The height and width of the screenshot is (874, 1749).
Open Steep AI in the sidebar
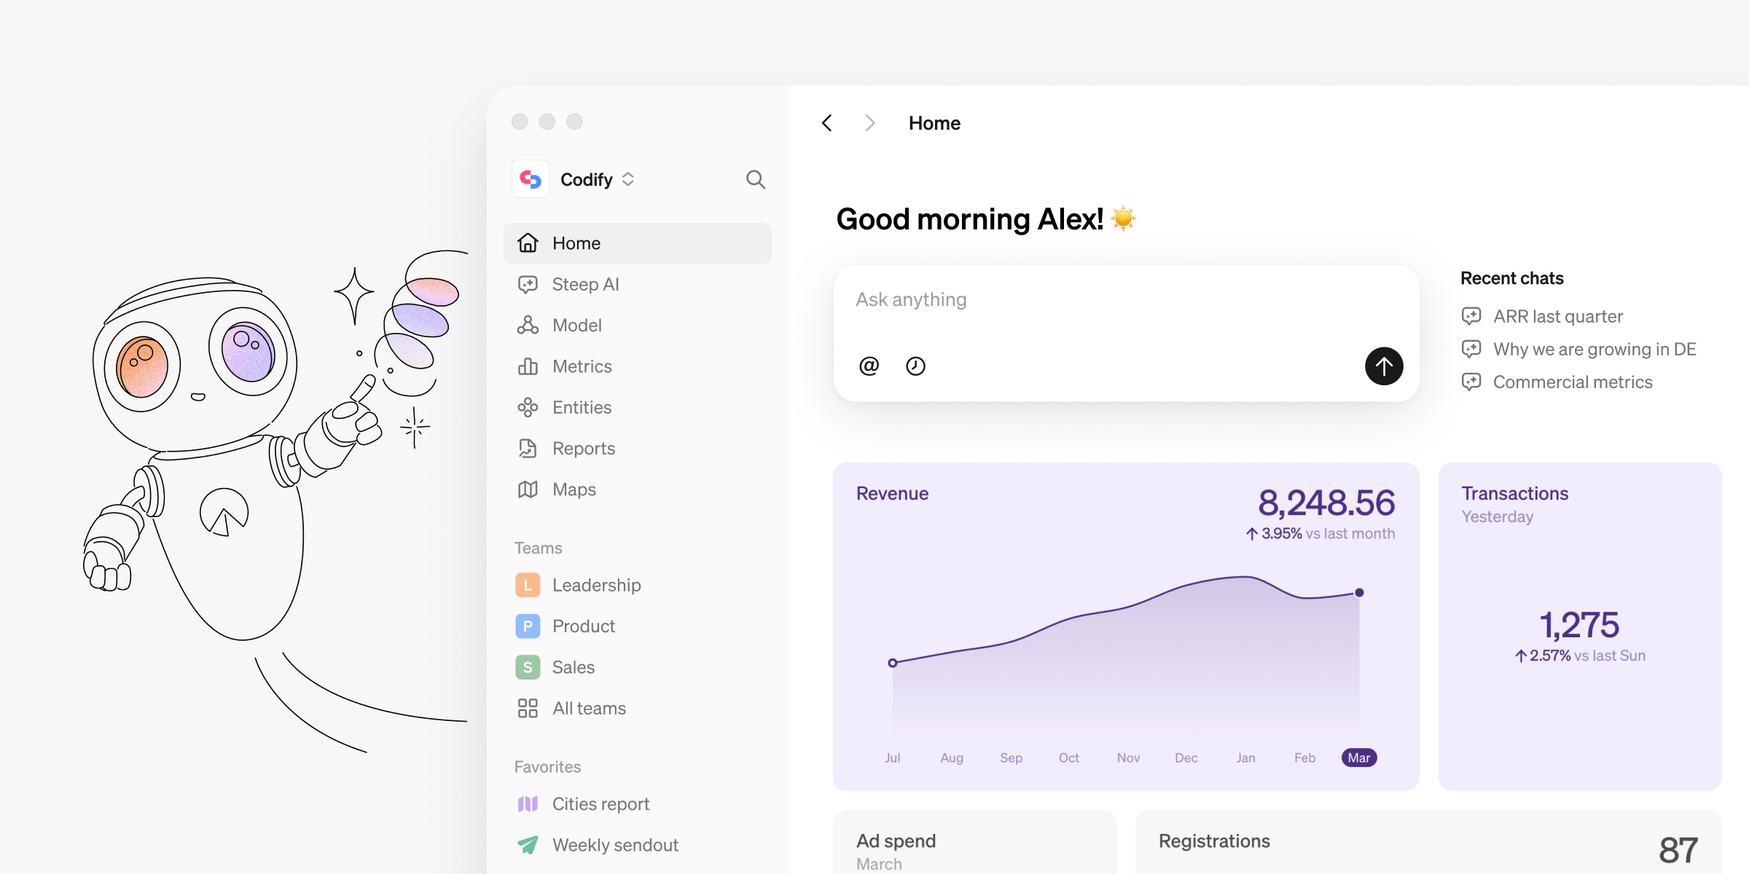point(585,284)
